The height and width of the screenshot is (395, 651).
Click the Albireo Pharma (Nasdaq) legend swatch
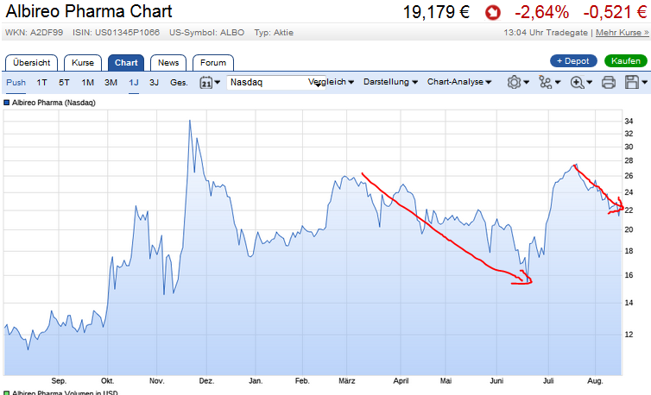pos(7,103)
